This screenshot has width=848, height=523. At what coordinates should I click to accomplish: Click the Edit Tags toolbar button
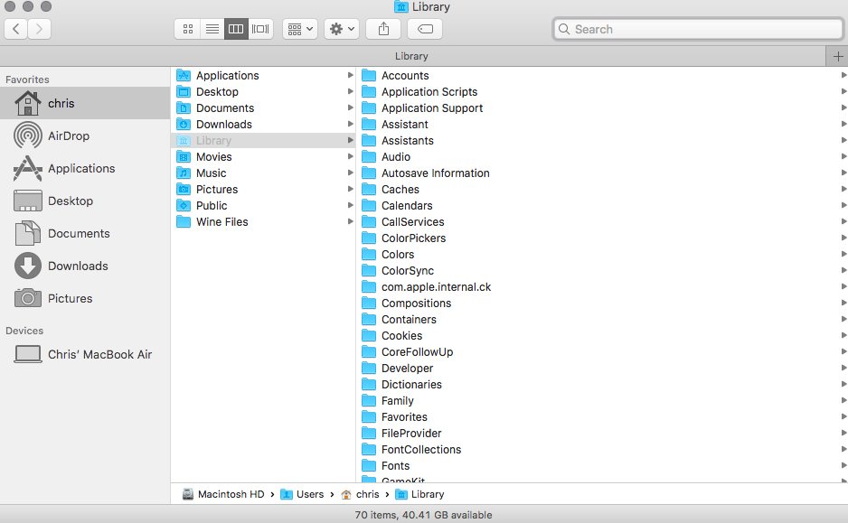tap(425, 29)
